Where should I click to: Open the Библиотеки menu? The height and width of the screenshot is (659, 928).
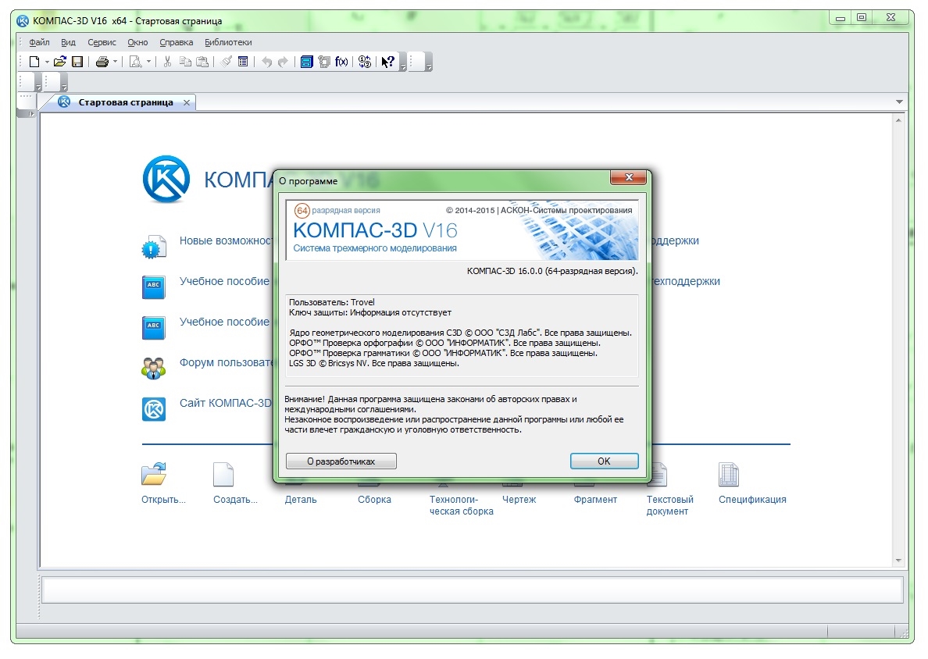[228, 42]
